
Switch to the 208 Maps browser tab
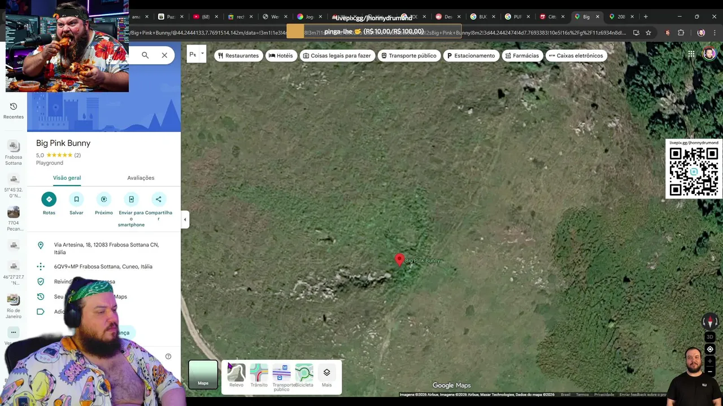[x=620, y=16]
